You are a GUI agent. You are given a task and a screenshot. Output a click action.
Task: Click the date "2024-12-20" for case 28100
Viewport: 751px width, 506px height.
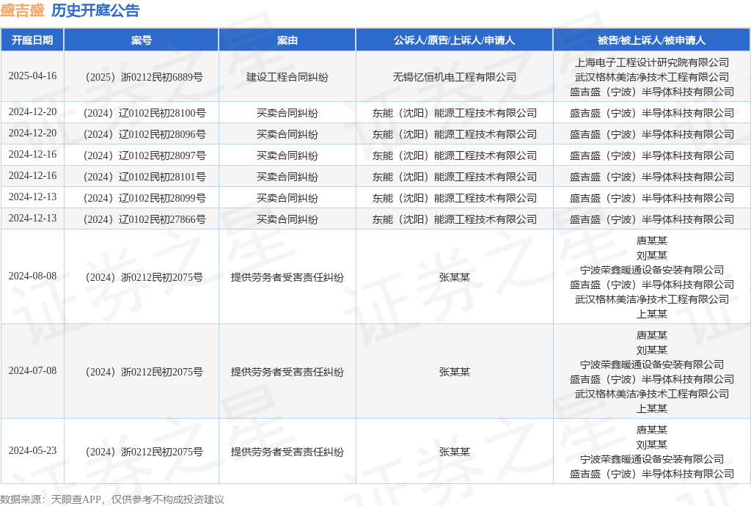point(32,112)
